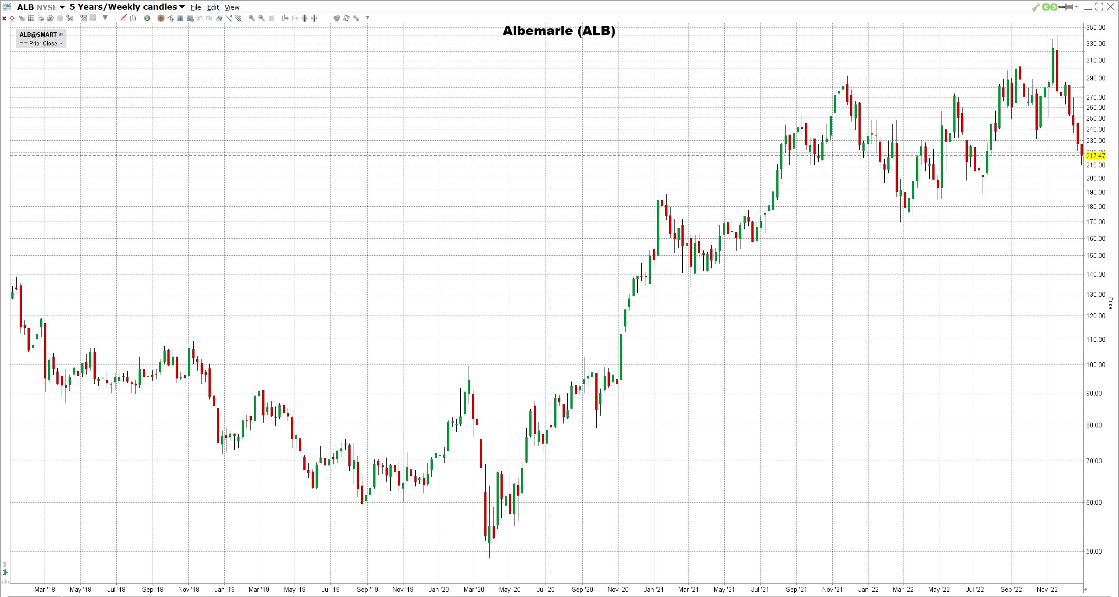Click the clock time-settings toolbar icon
Screen dimensions: 1119x597
pos(50,18)
